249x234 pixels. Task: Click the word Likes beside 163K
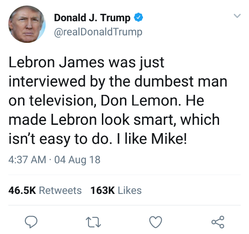tap(130, 190)
